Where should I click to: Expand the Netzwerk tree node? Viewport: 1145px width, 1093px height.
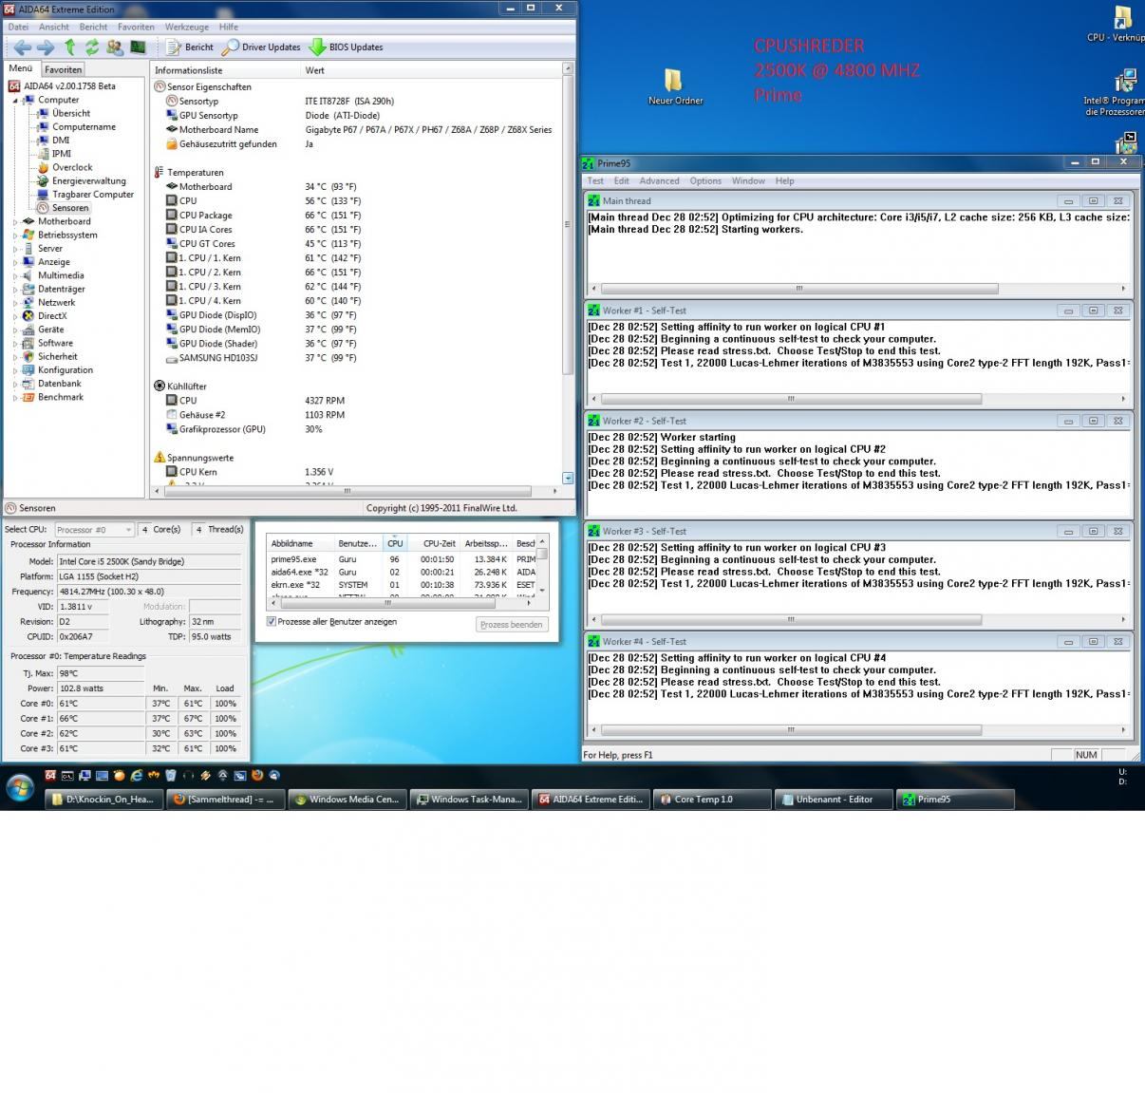coord(15,303)
